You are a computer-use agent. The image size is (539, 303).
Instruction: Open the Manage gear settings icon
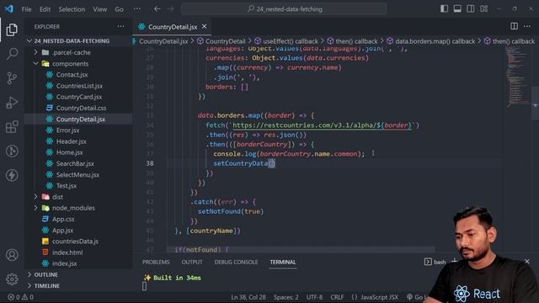[x=12, y=279]
